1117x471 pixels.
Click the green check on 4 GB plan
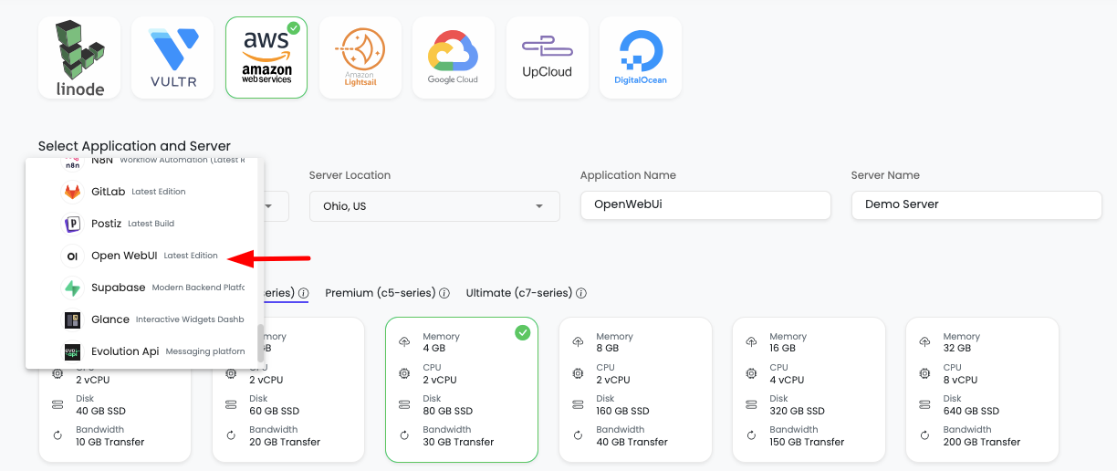point(522,333)
